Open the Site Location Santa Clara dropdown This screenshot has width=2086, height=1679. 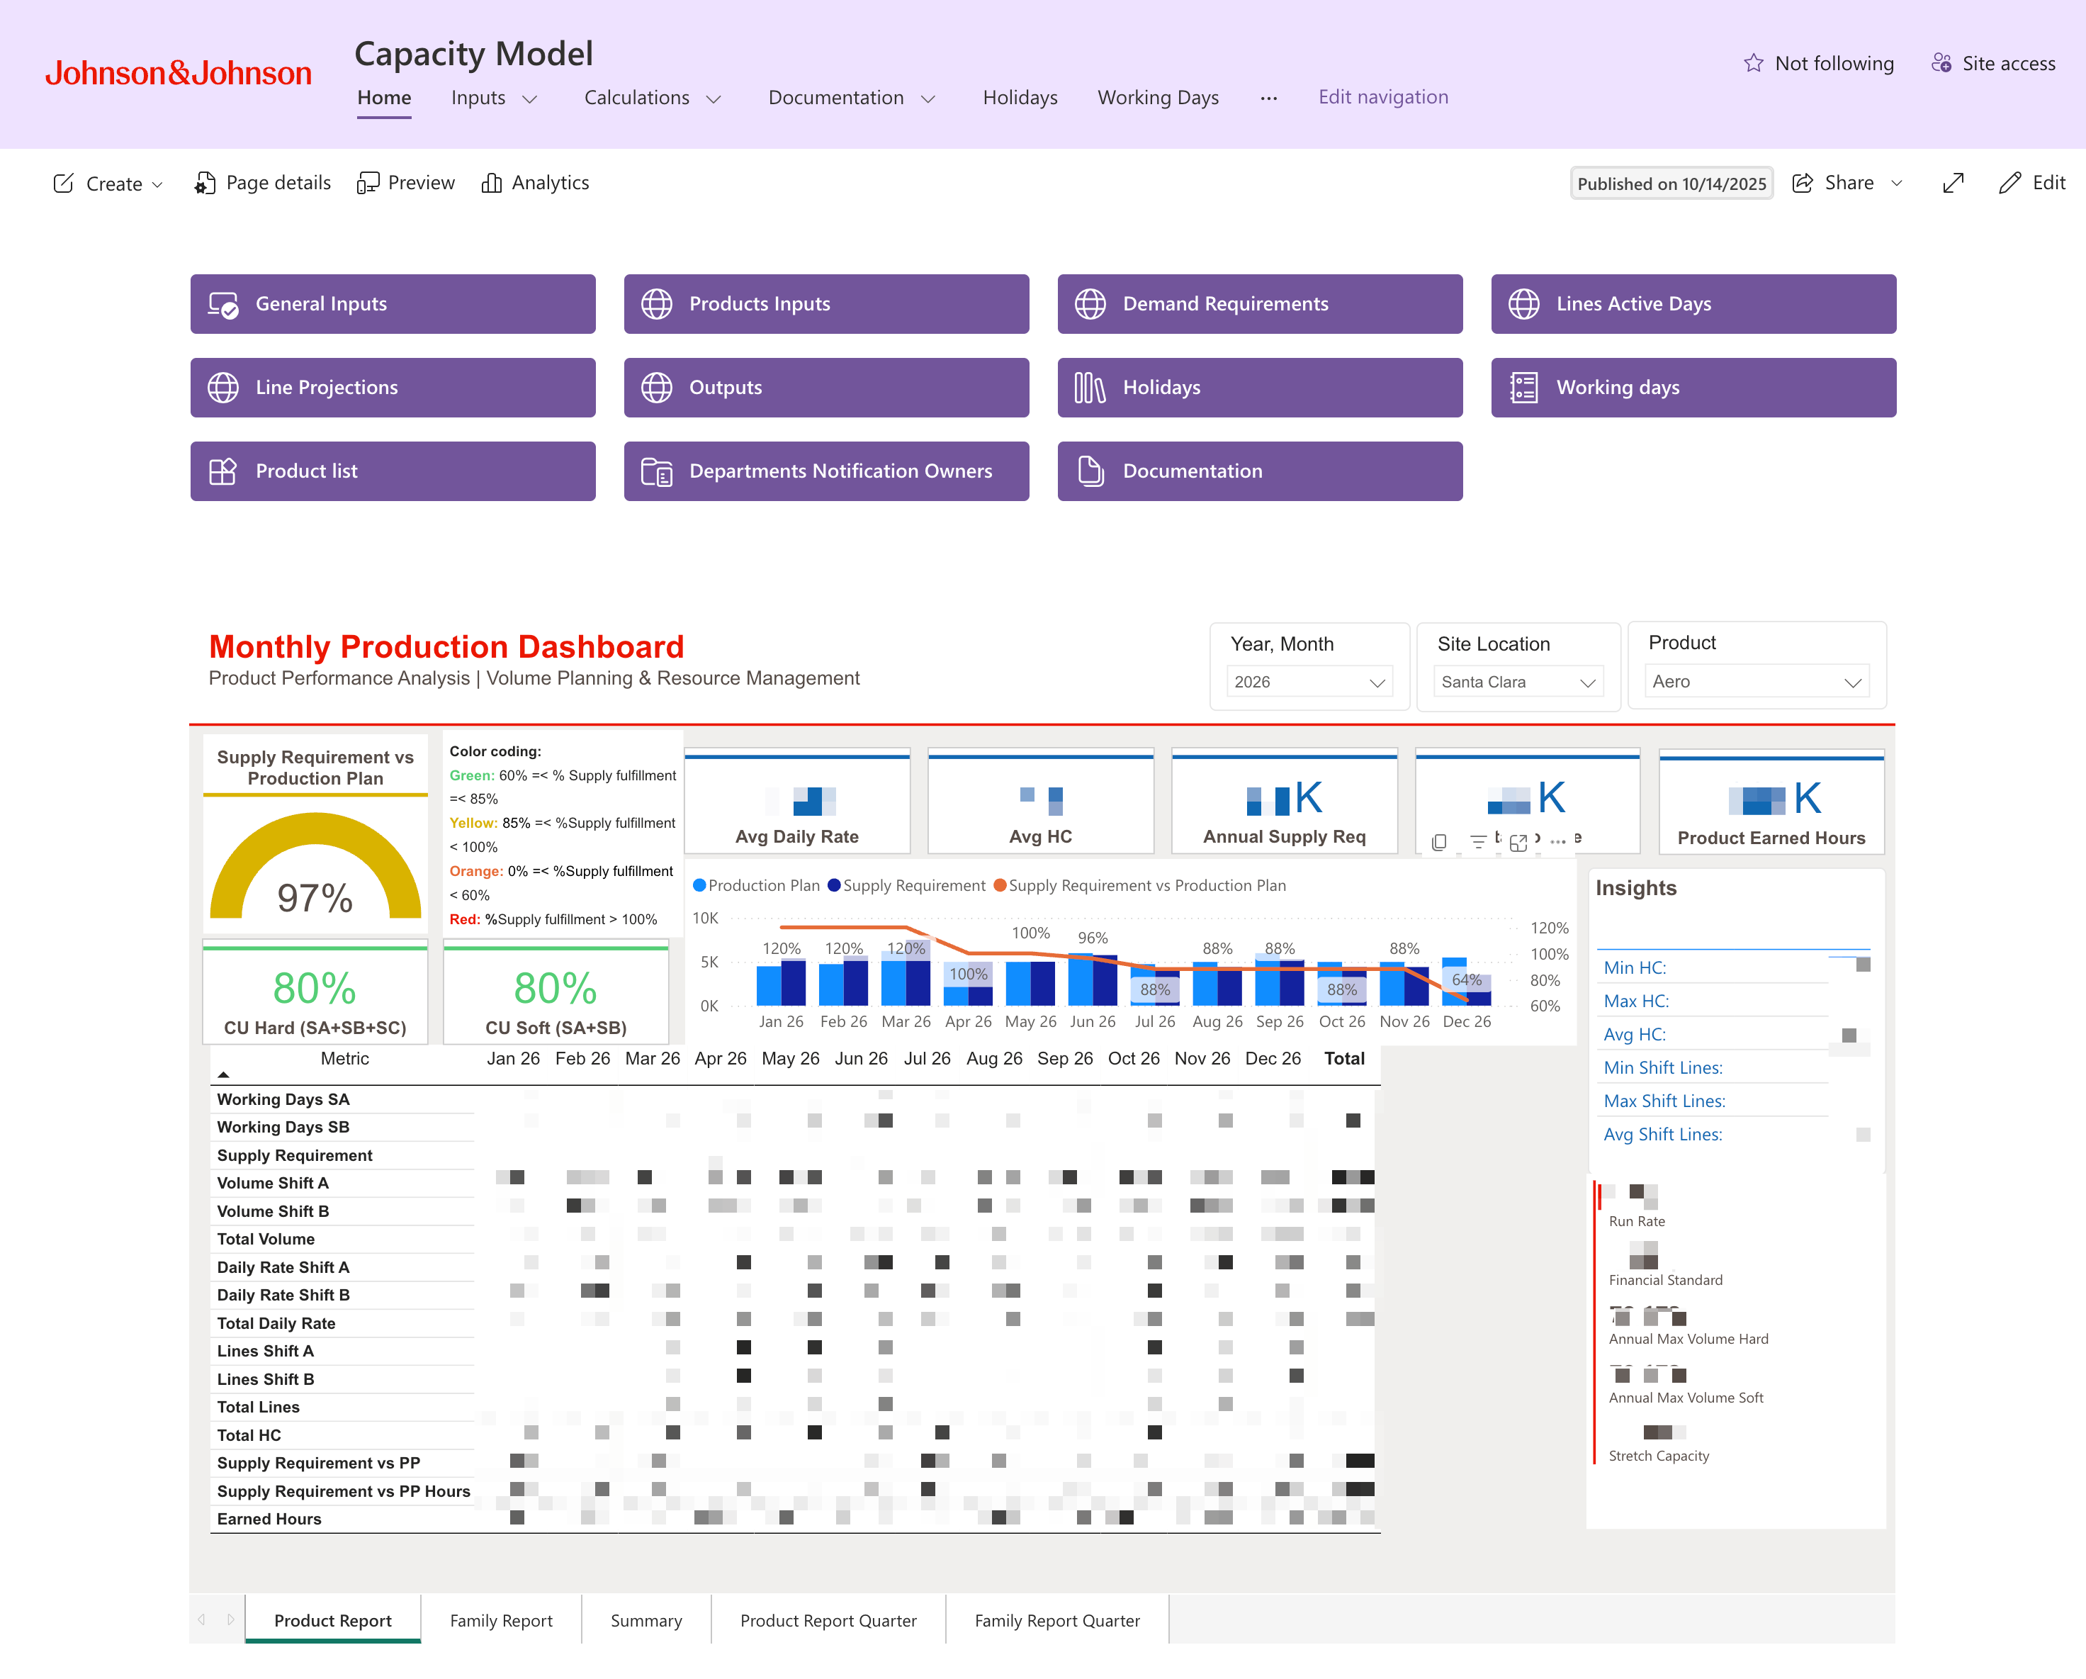point(1518,683)
